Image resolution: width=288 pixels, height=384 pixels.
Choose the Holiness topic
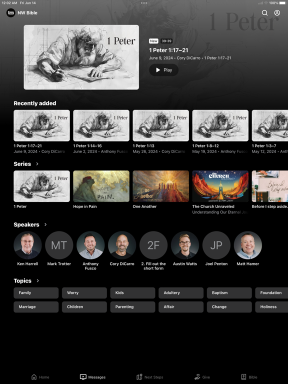point(271,307)
